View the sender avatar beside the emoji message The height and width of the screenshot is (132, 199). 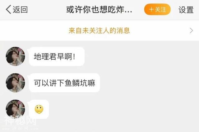coord(15,109)
